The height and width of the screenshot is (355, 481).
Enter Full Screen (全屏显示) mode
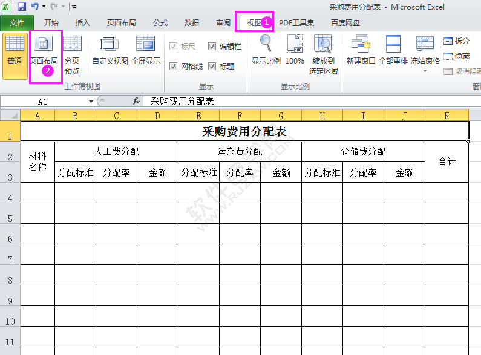point(146,51)
